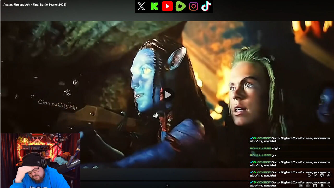
Task: Open the comments speech bubble icon
Action: click(x=322, y=175)
